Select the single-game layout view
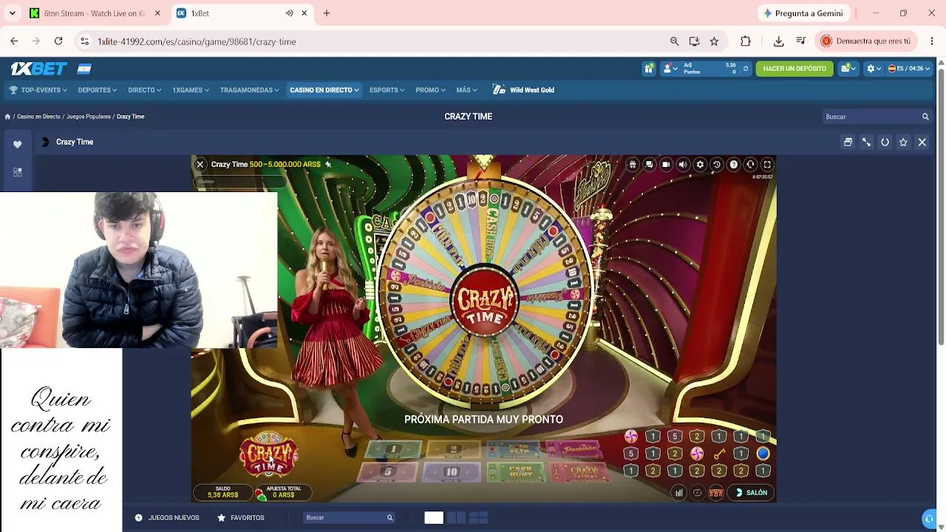The height and width of the screenshot is (532, 946). (x=434, y=518)
